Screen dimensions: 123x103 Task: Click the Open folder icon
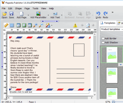coord(4,14)
